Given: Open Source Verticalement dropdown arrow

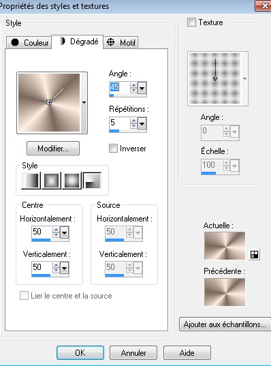Looking at the screenshot, I should (x=138, y=268).
